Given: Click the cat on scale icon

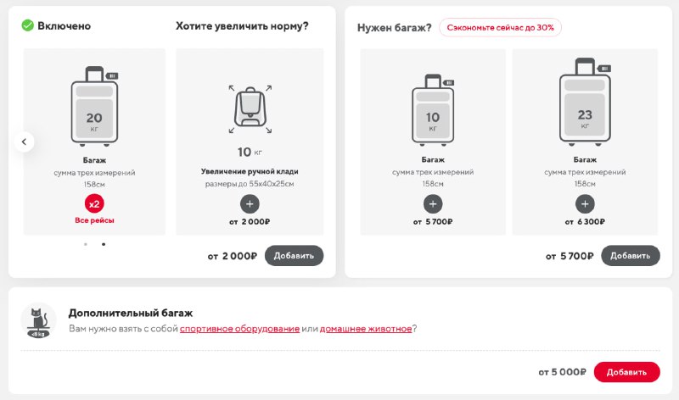Looking at the screenshot, I should [x=38, y=320].
